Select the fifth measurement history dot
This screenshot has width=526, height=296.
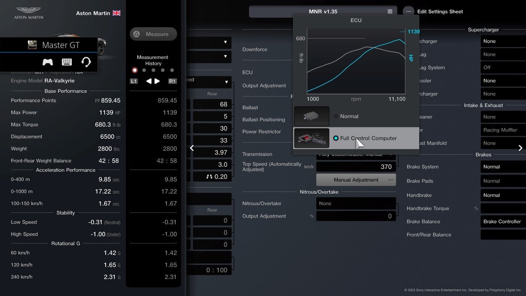pos(172,70)
